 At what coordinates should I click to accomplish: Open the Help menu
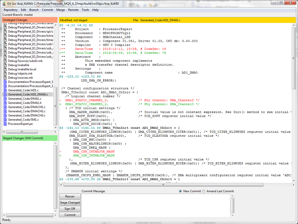click(x=95, y=10)
